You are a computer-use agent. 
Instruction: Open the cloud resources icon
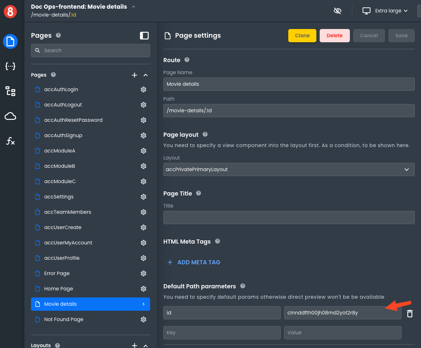(x=10, y=116)
